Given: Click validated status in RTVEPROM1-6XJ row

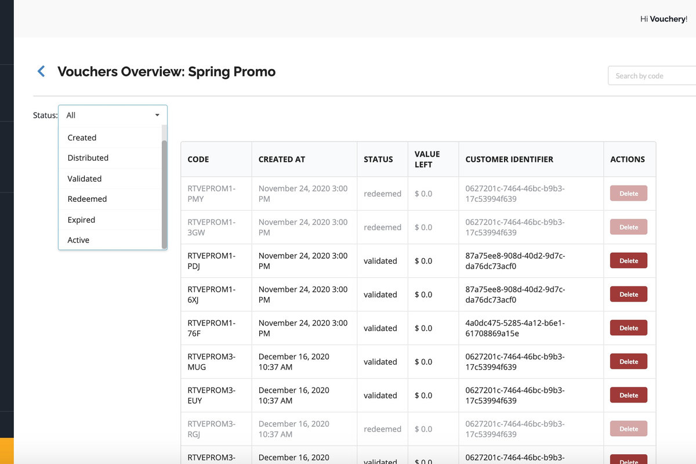Looking at the screenshot, I should click(x=380, y=295).
